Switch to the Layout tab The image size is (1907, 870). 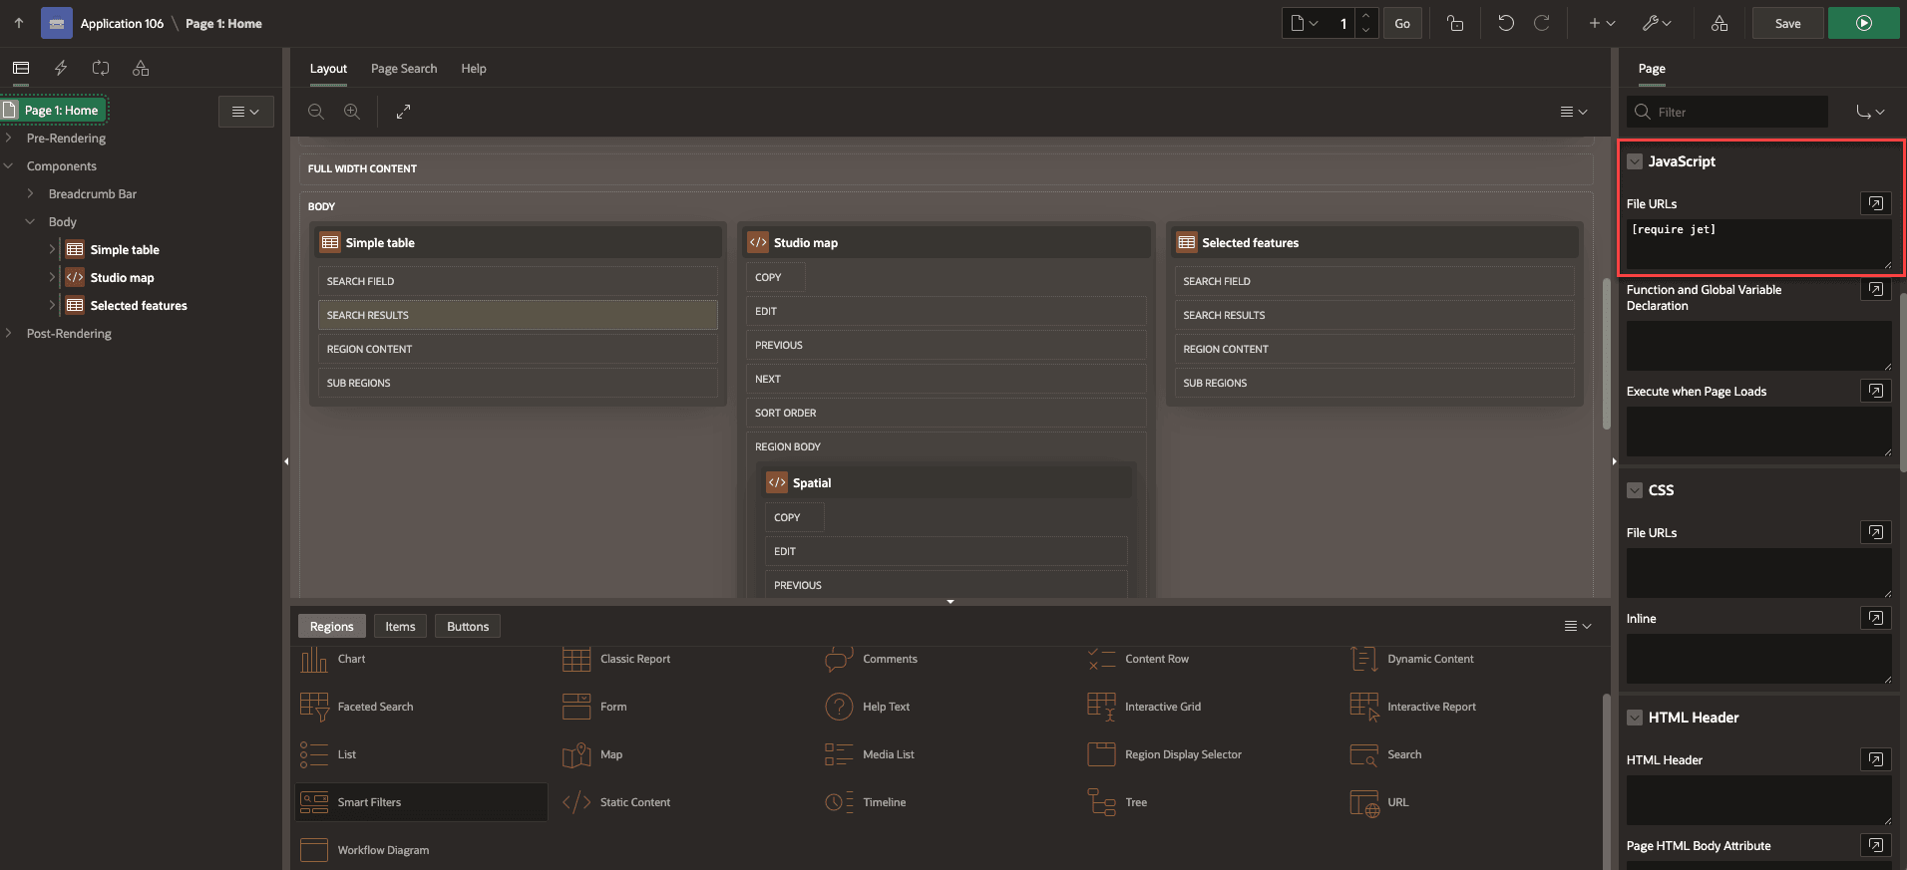(328, 69)
